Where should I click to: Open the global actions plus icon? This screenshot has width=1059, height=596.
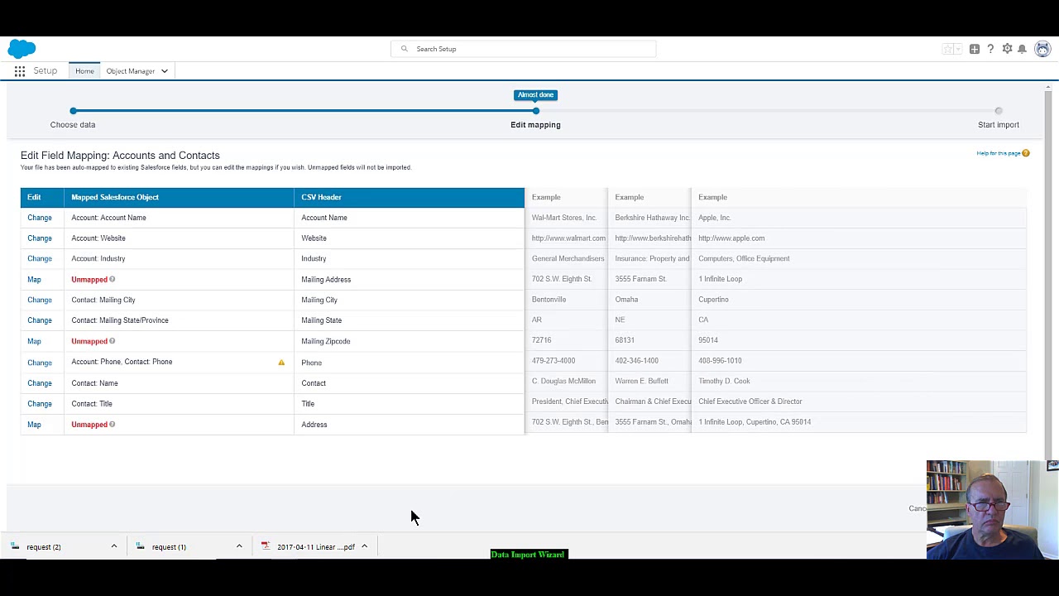(x=975, y=50)
